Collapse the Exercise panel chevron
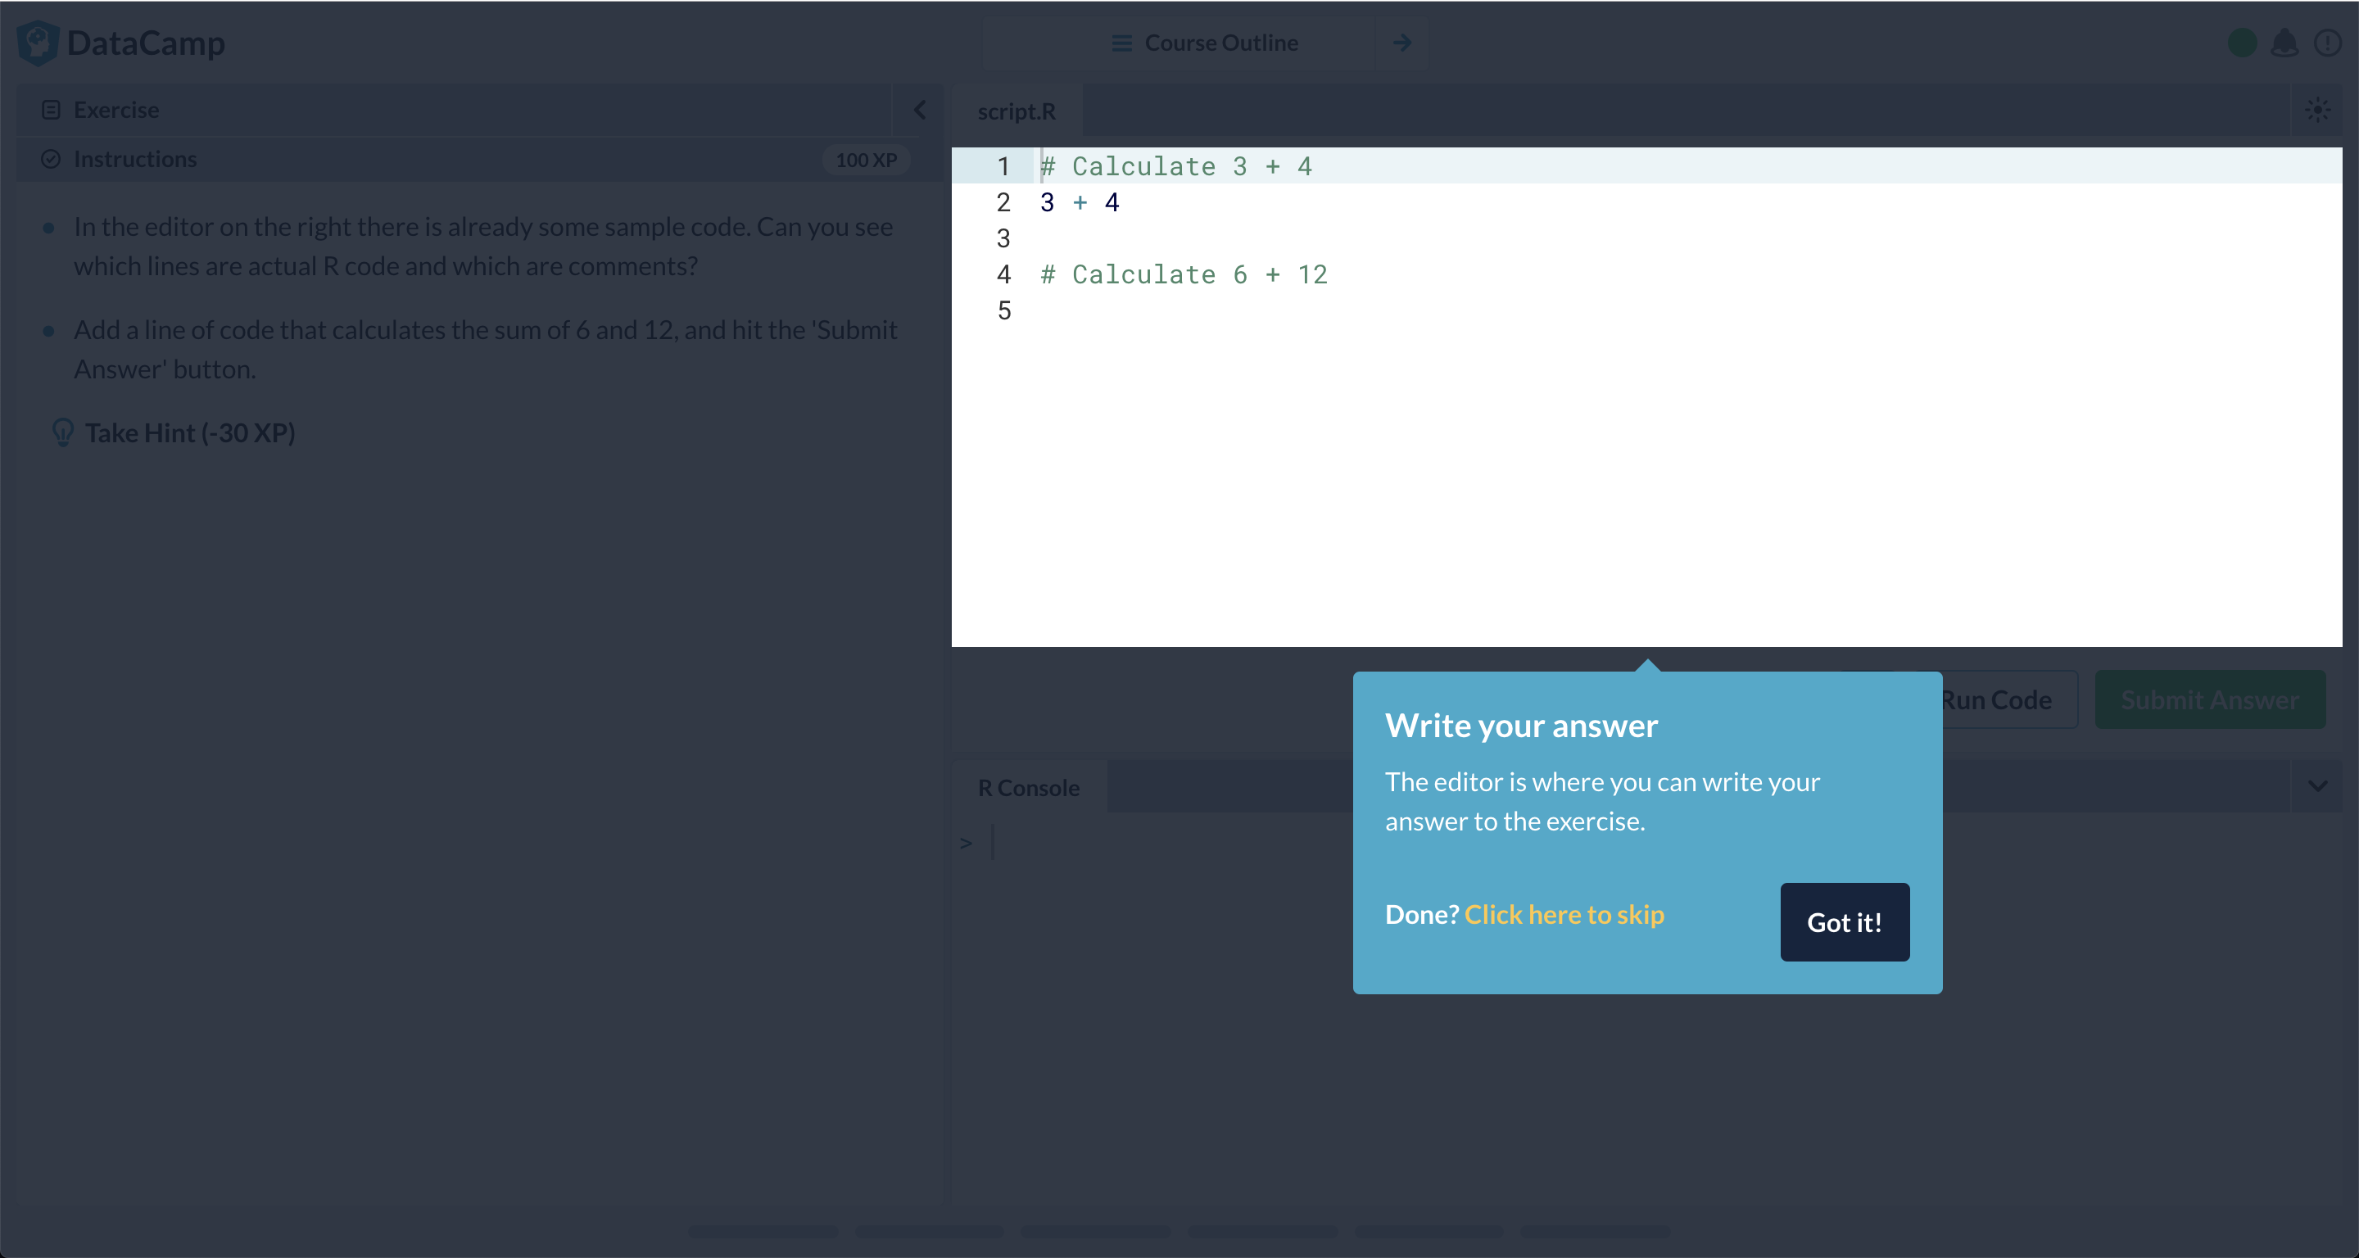Viewport: 2359px width, 1258px height. (x=919, y=110)
